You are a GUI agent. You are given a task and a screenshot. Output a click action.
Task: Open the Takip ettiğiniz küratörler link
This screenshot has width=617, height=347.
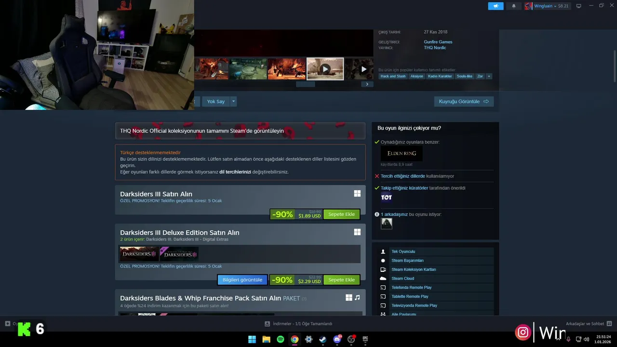point(404,188)
